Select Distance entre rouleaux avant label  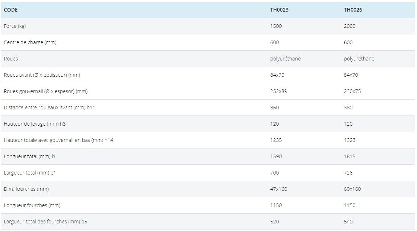click(x=49, y=108)
